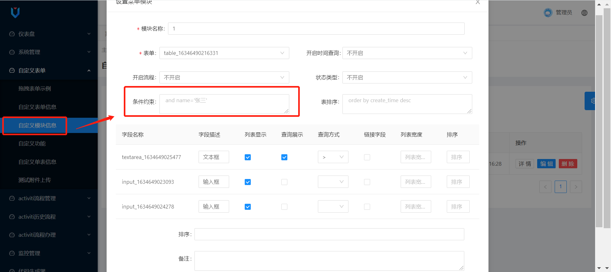Click 字段描述 field for textarea row
Image resolution: width=611 pixels, height=272 pixels.
(214, 157)
